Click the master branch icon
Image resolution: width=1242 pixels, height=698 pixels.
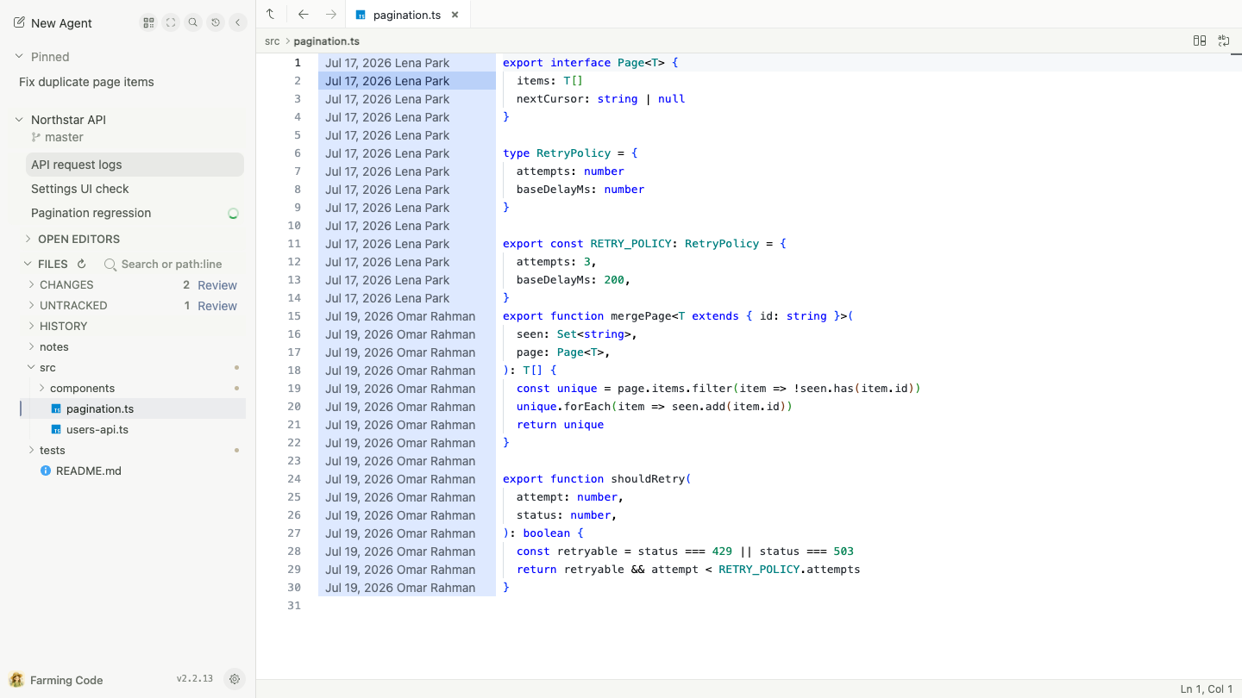[x=36, y=137]
